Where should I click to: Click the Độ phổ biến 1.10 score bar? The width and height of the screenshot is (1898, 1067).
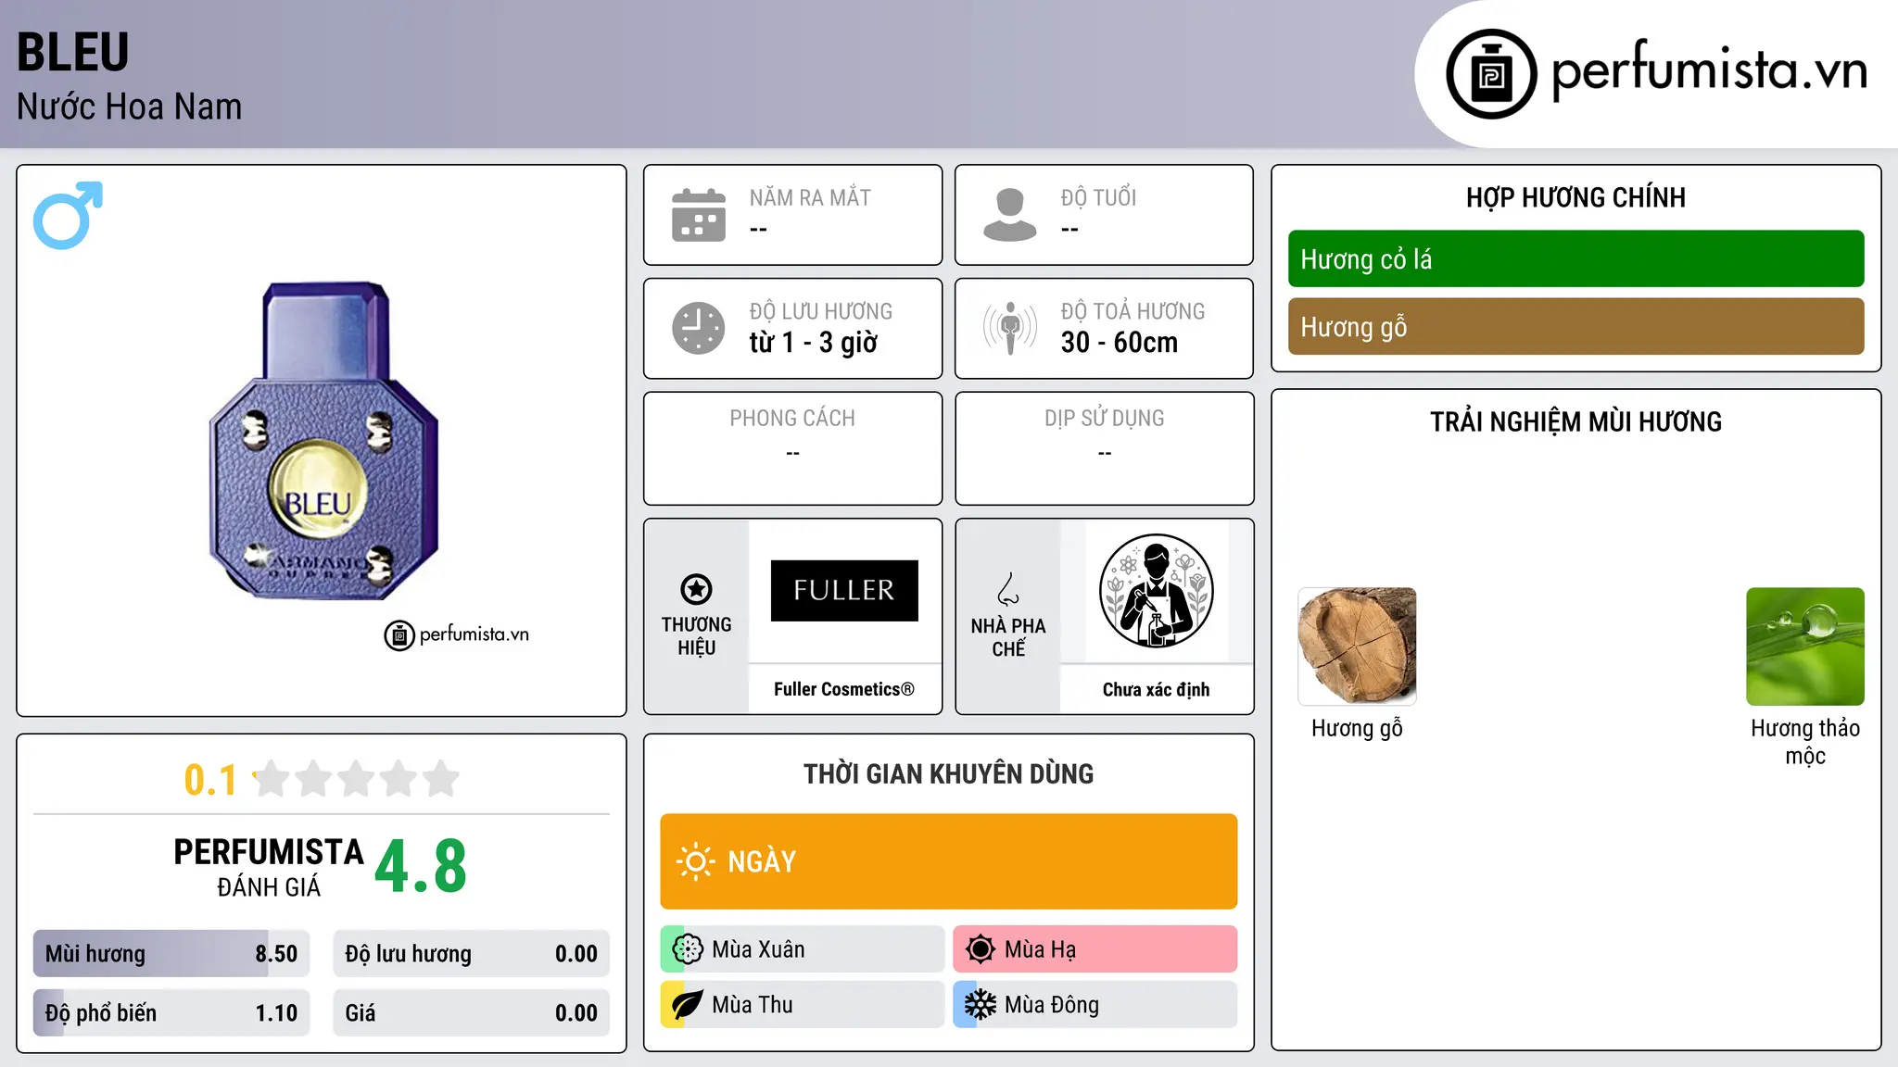[171, 1013]
